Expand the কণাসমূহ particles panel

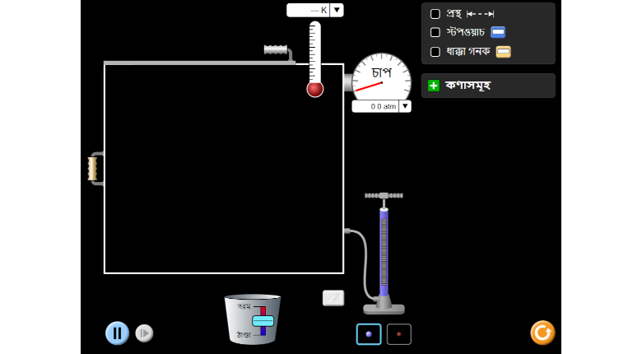(434, 86)
